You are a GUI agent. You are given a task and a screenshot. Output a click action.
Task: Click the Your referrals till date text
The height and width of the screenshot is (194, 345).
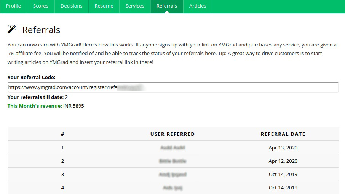pyautogui.click(x=35, y=97)
